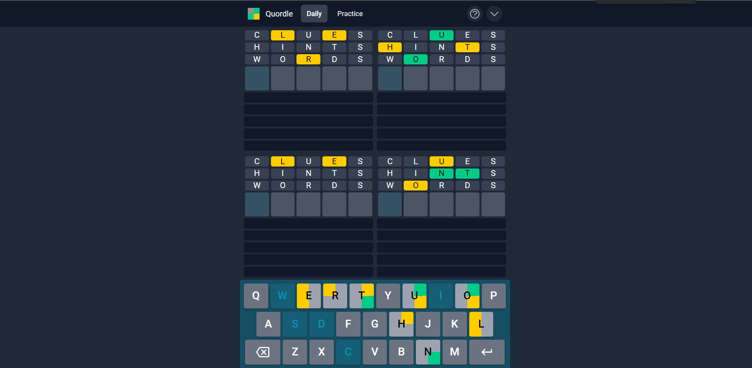Expand the chevron dropdown menu in header
This screenshot has width=752, height=368.
[494, 14]
